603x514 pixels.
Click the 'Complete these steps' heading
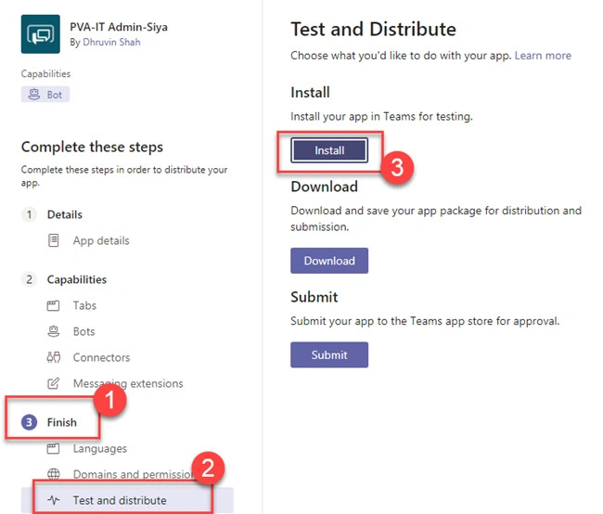(92, 147)
